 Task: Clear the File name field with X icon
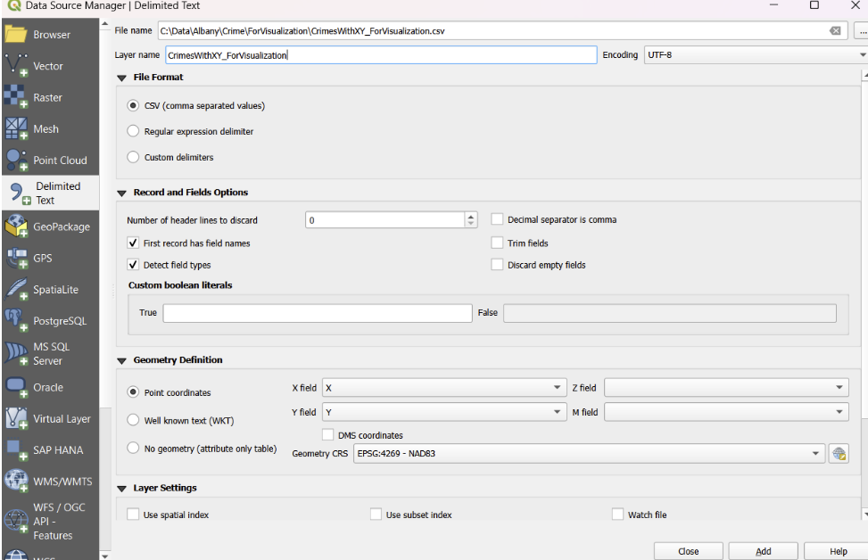pos(835,31)
